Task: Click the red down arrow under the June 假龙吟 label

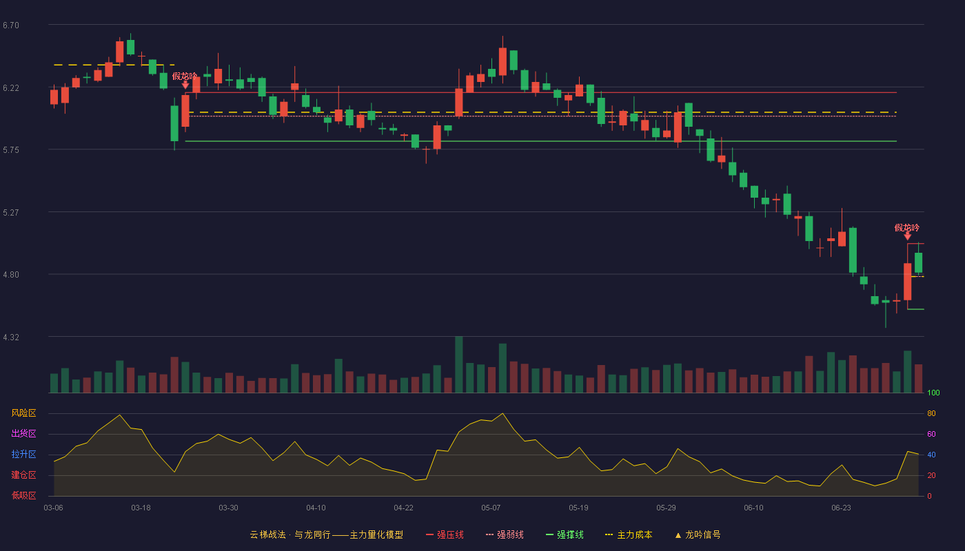Action: click(907, 236)
